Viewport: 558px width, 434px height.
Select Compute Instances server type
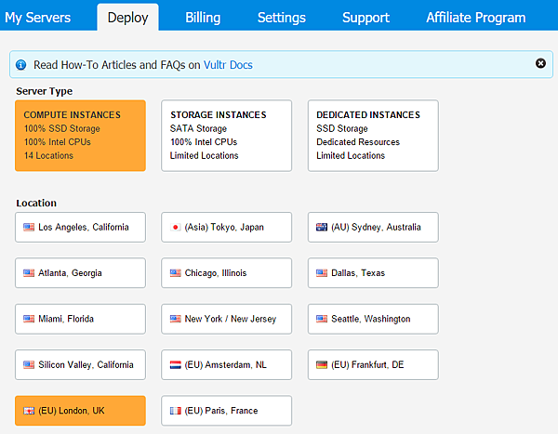[x=80, y=136]
